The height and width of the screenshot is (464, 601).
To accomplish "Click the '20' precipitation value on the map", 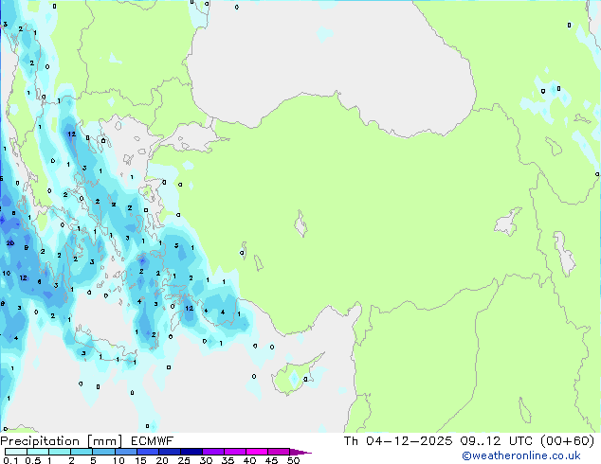I will [10, 243].
